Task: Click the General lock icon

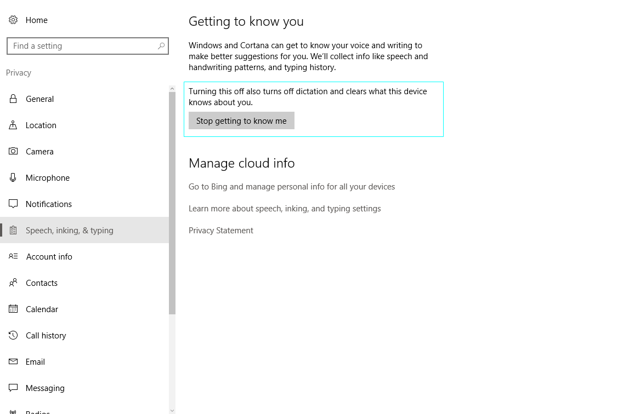Action: pos(13,99)
